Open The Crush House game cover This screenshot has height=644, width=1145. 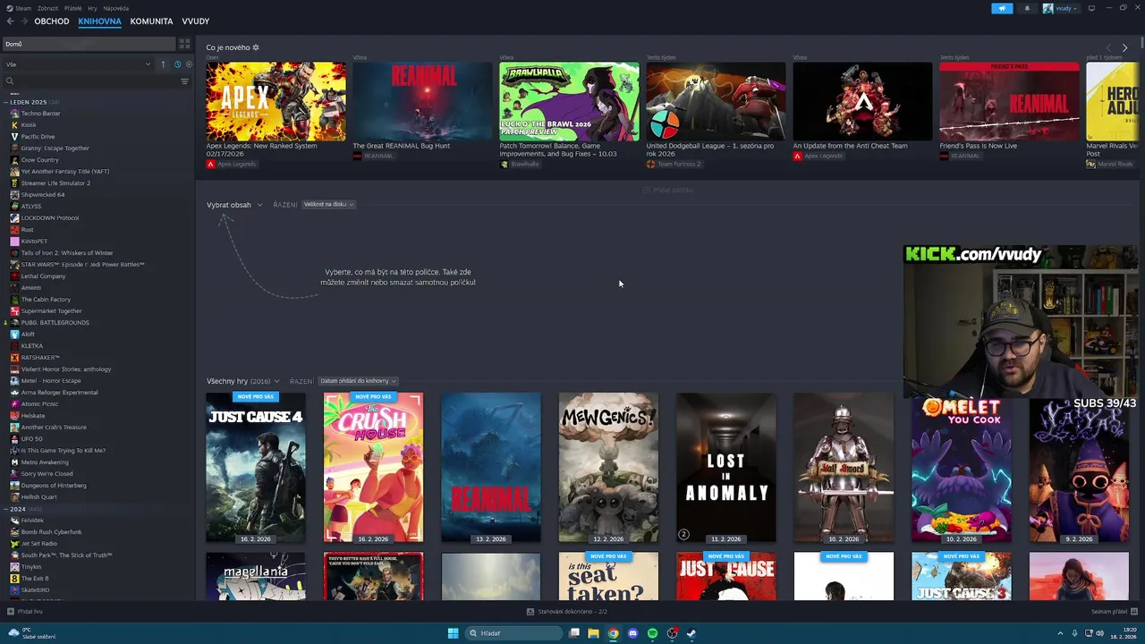(x=373, y=468)
